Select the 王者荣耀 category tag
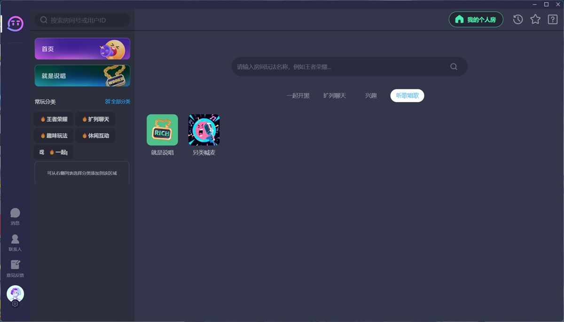This screenshot has height=322, width=564. (54, 119)
